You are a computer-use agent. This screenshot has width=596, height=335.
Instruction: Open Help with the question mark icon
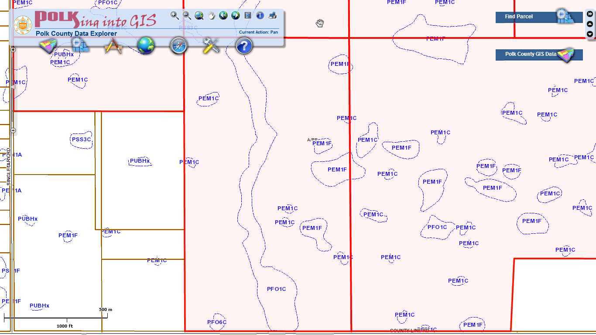pyautogui.click(x=244, y=46)
